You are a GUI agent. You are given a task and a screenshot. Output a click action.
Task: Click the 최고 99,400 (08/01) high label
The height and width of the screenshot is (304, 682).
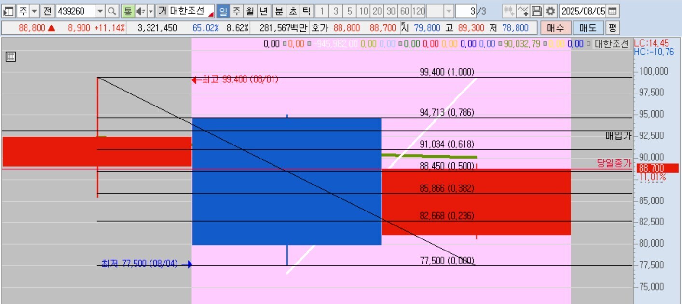(240, 79)
